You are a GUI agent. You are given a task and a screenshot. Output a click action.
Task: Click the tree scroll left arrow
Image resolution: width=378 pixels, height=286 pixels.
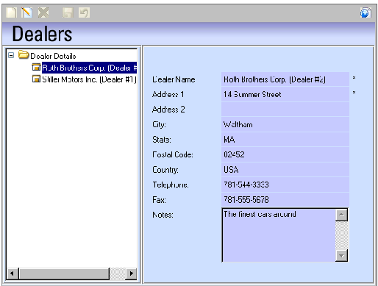coord(13,274)
